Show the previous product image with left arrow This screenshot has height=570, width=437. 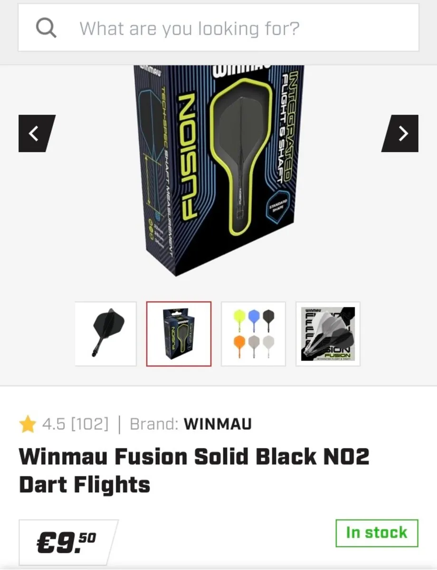click(x=37, y=133)
